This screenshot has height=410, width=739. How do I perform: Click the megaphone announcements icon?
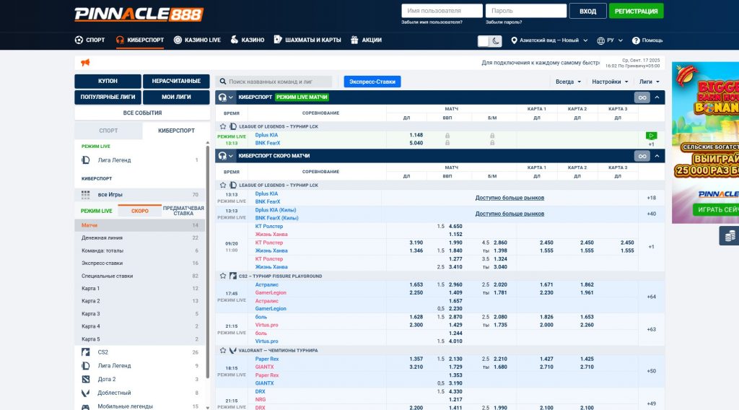click(85, 63)
